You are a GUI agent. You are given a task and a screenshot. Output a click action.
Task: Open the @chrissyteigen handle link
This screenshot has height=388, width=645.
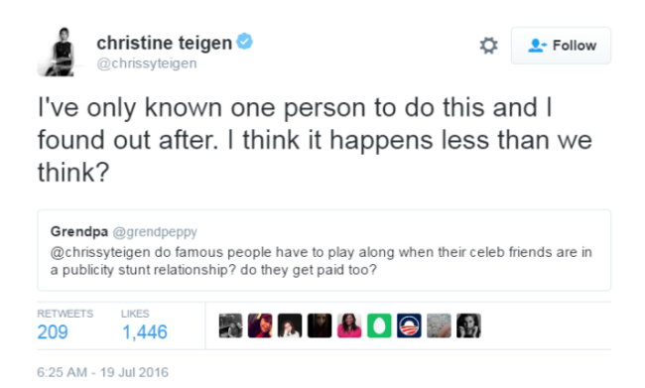[147, 64]
